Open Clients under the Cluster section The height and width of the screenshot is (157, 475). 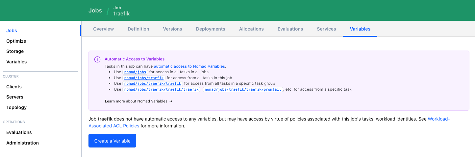[x=14, y=87]
